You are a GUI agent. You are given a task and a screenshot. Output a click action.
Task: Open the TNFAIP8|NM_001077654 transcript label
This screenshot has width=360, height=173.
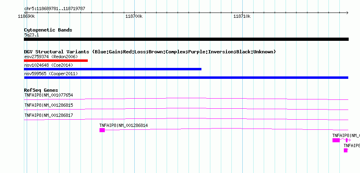[x=49, y=95]
